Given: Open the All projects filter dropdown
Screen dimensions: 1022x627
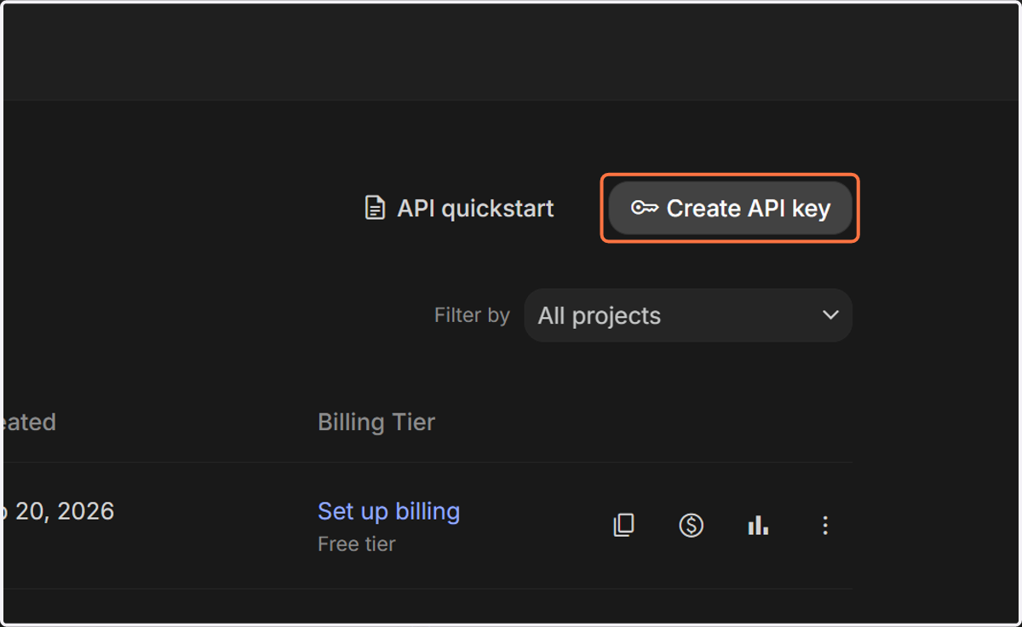Looking at the screenshot, I should tap(688, 315).
